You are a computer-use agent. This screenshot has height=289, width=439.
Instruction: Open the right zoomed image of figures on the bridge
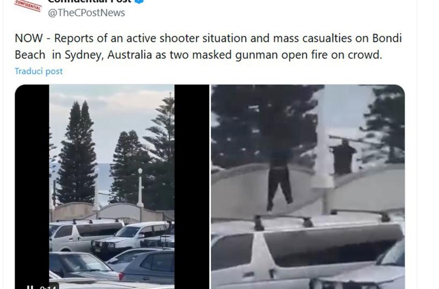tap(308, 187)
